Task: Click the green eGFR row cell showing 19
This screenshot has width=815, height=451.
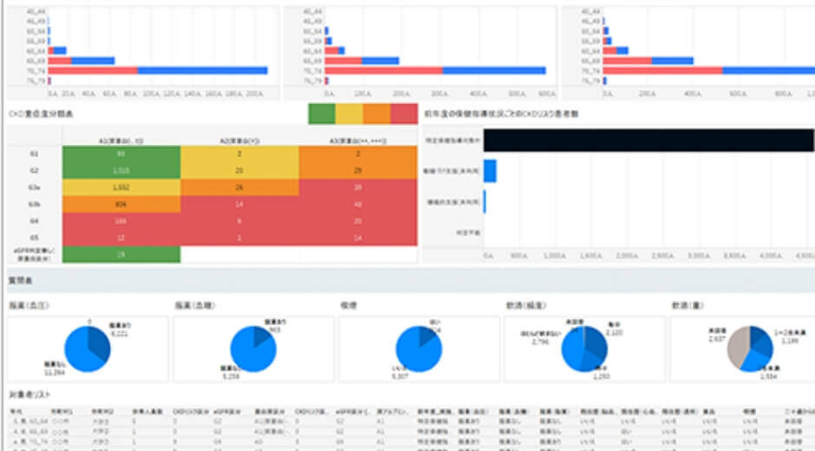Action: (x=121, y=254)
